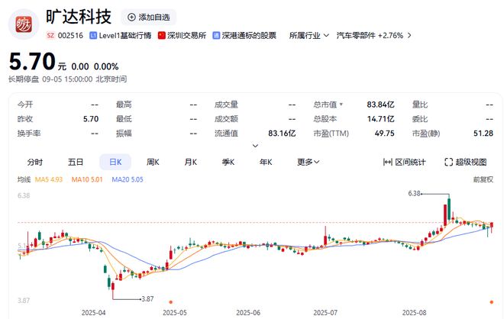Click the 3.87 low price marker

147,298
